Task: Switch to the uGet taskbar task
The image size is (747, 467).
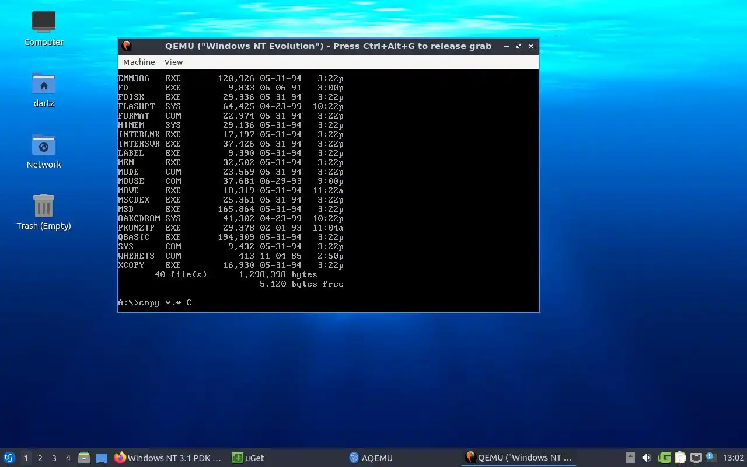Action: click(x=248, y=458)
